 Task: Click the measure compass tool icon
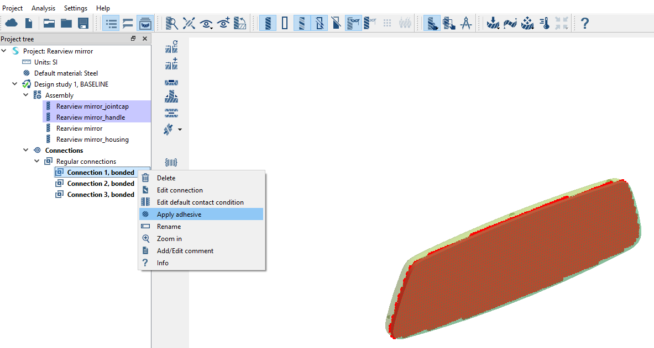click(466, 23)
